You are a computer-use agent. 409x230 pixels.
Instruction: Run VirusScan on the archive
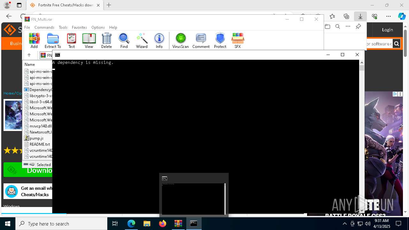point(181,41)
